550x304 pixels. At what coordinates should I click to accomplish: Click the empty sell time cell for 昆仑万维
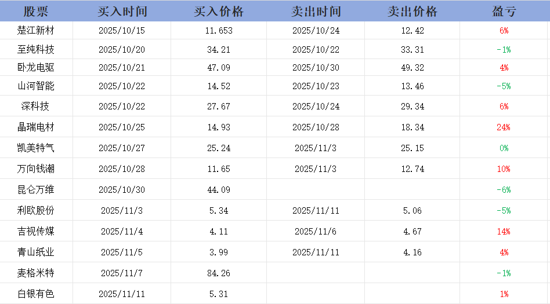pos(316,190)
